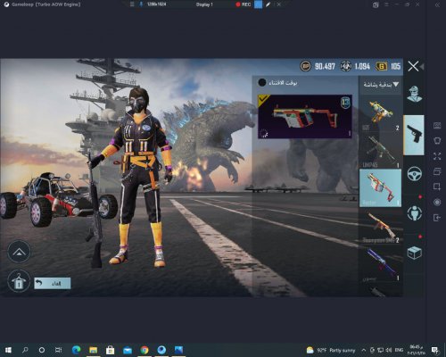
Task: Open the character outfit tab with the head icon
Action: [x=414, y=95]
